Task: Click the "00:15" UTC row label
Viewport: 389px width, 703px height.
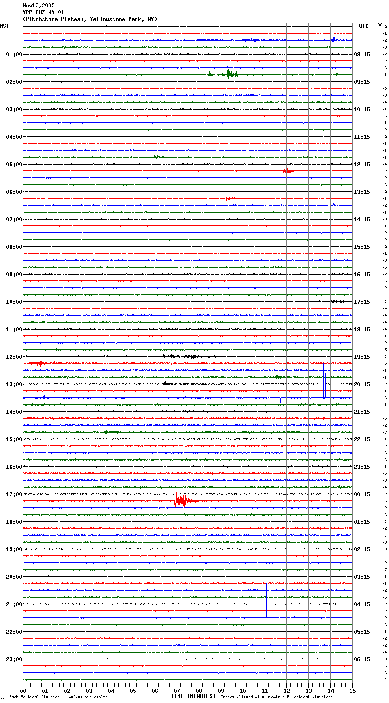Action: 362,494
